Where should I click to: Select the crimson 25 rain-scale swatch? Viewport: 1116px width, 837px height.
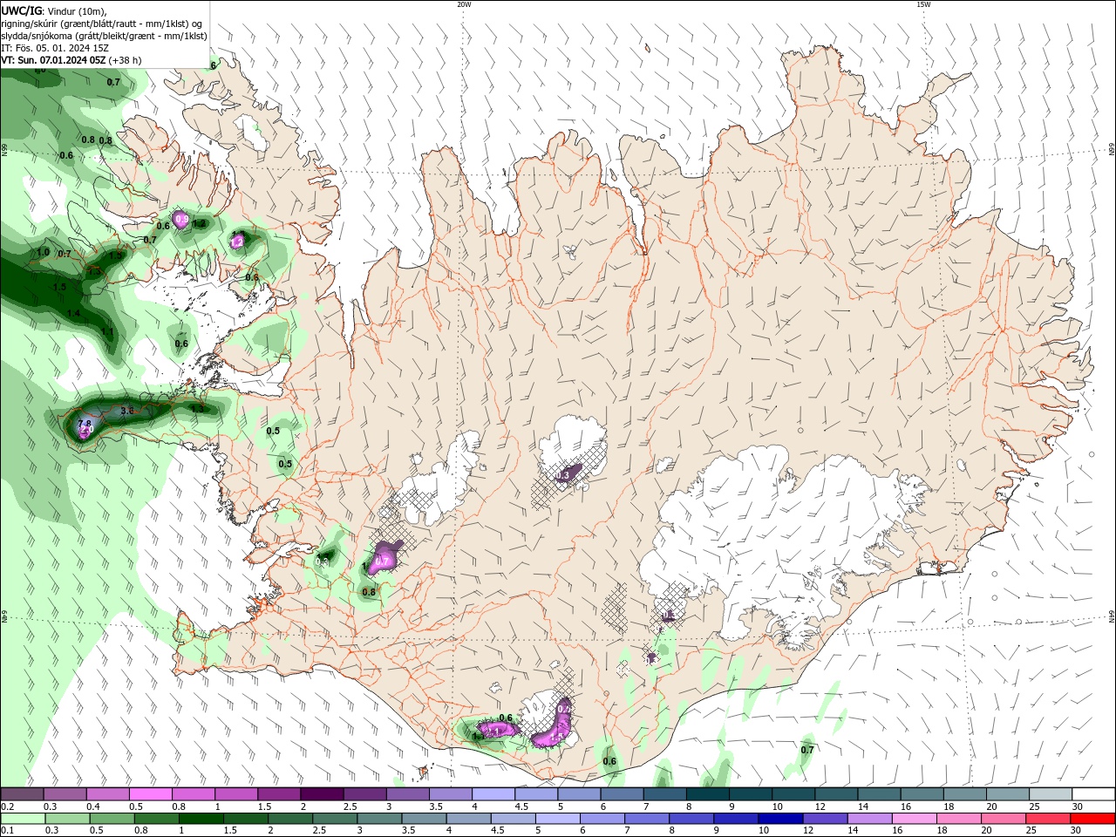click(x=1050, y=818)
